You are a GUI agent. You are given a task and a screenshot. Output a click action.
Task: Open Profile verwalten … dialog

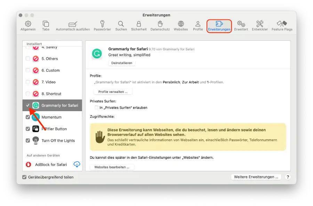[x=113, y=92]
